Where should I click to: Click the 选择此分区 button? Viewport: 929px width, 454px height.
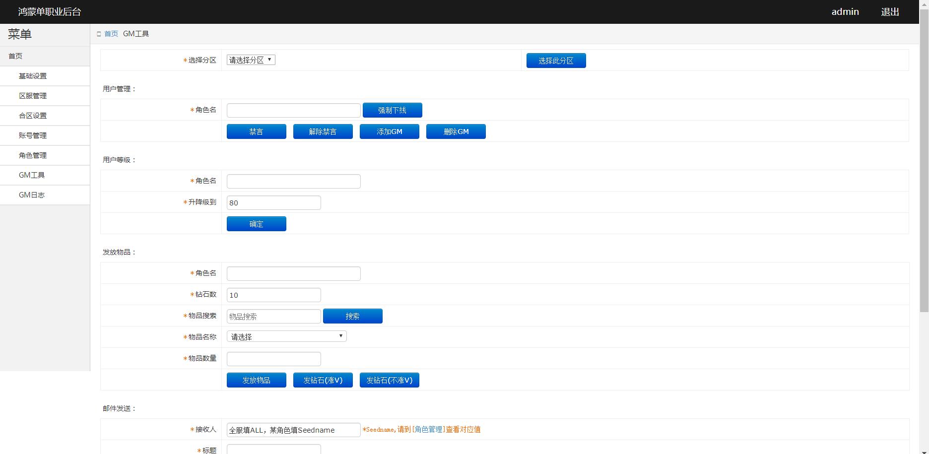click(556, 61)
